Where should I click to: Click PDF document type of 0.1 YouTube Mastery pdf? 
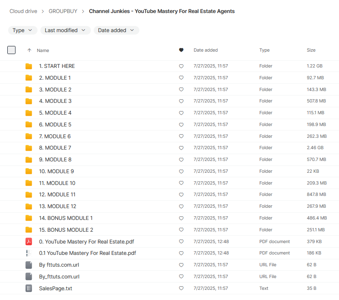click(274, 253)
